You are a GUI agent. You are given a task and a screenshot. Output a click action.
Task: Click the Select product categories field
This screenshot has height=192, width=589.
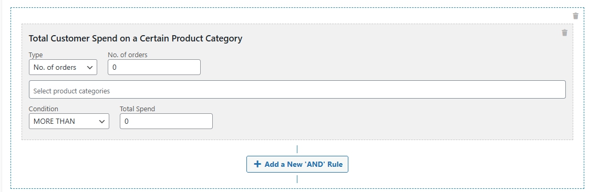(297, 90)
